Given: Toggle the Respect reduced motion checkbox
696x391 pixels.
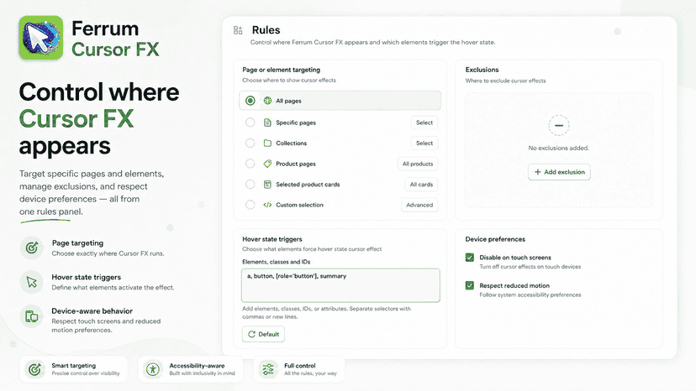Looking at the screenshot, I should click(470, 285).
